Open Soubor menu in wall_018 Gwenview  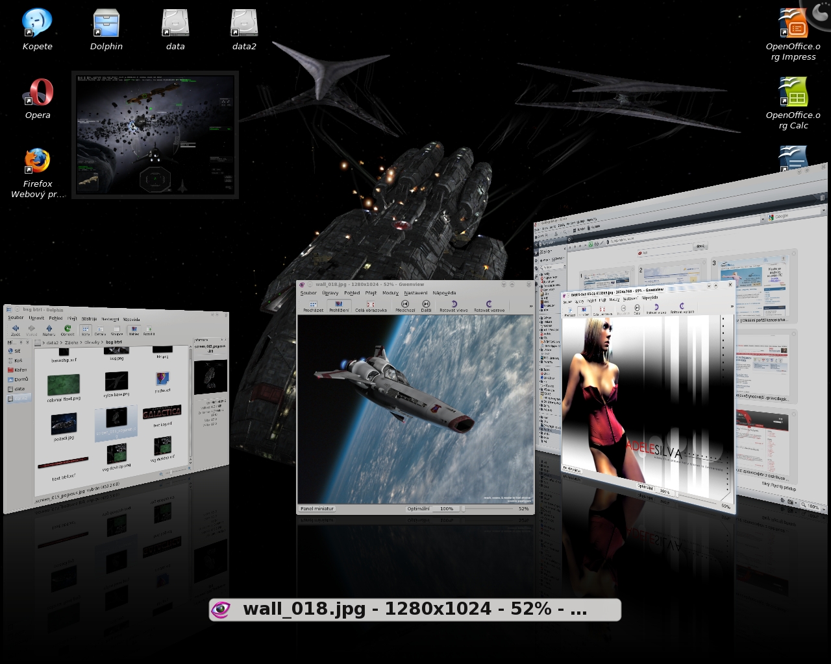click(308, 293)
